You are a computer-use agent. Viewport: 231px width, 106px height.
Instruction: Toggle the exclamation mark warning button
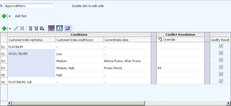click(x=60, y=28)
